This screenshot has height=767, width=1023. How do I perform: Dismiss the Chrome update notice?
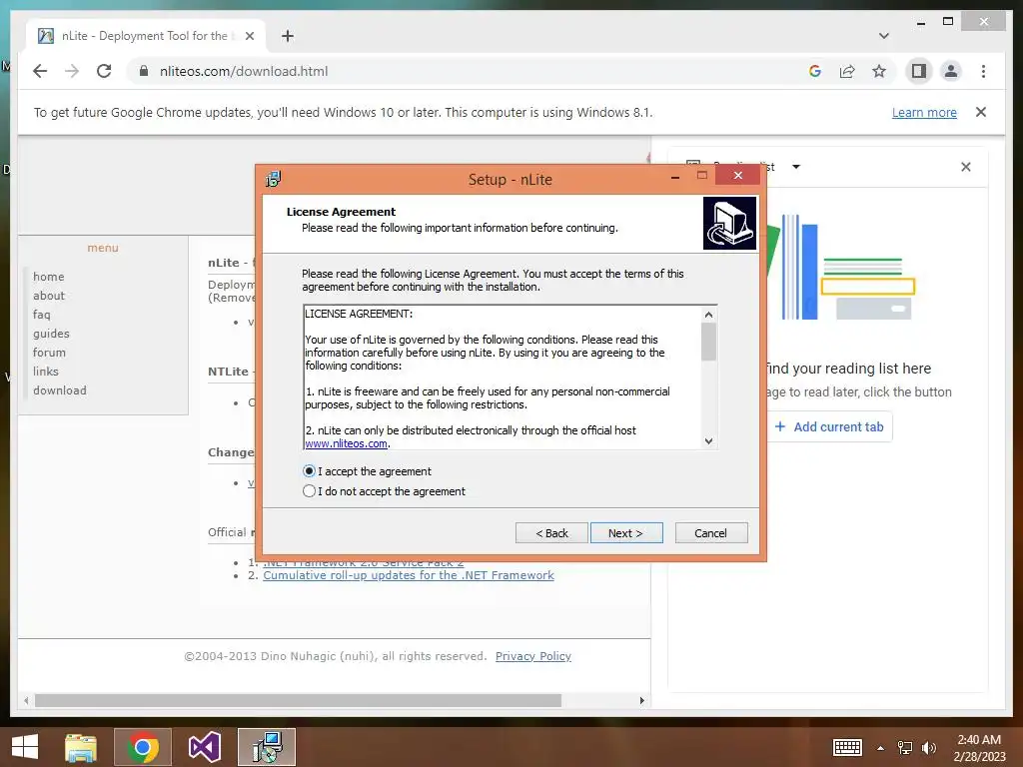point(981,112)
